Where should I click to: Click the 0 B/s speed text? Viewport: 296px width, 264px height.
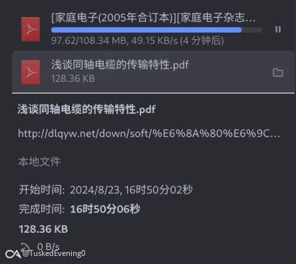(x=49, y=246)
